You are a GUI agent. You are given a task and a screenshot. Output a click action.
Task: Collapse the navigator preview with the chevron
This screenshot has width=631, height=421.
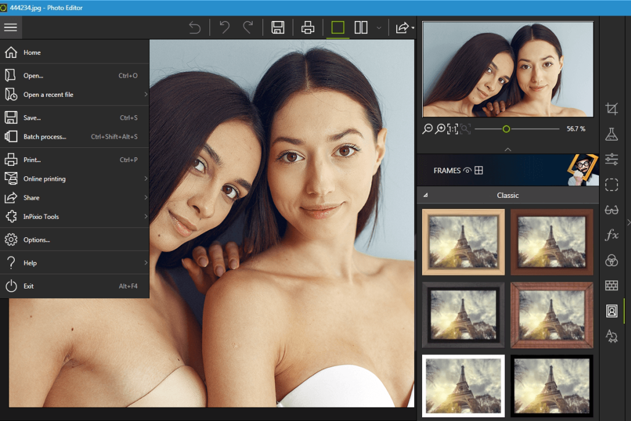[x=508, y=149]
